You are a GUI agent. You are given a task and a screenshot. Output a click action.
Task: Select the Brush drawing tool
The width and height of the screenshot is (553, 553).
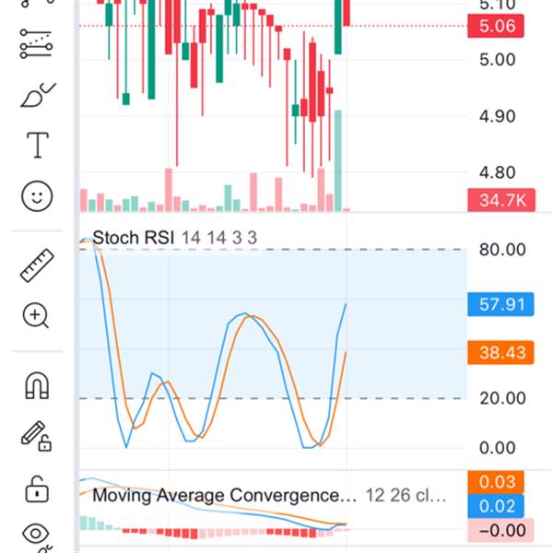point(38,95)
